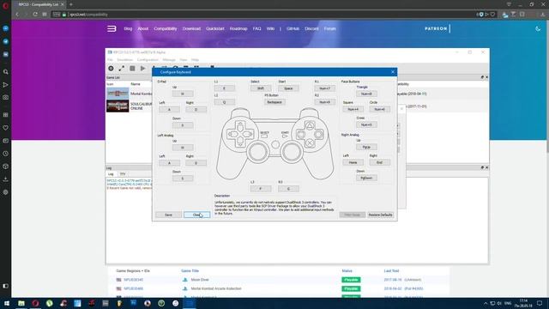
Task: Open the Moon Diver game entry link
Action: tap(200, 280)
